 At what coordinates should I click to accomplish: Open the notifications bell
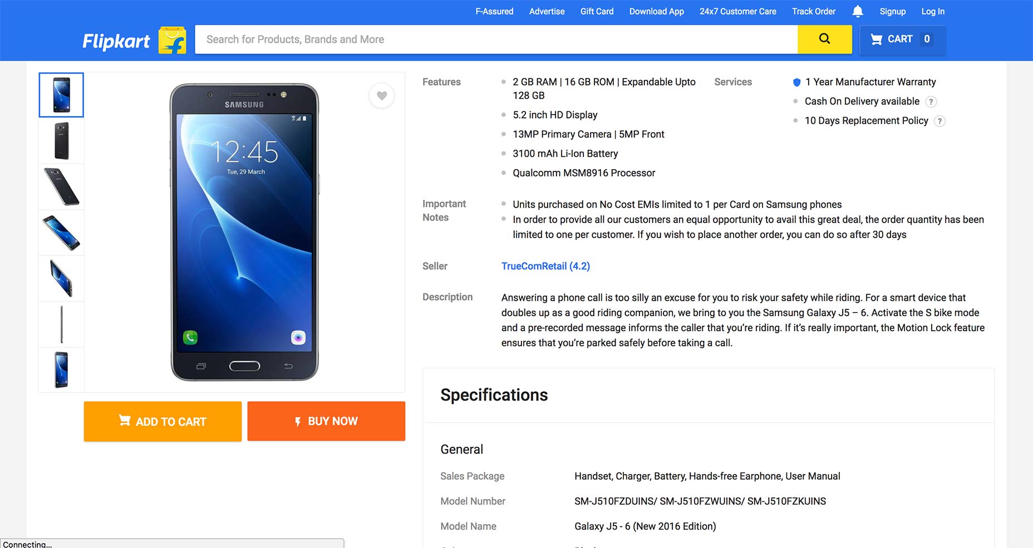tap(858, 11)
